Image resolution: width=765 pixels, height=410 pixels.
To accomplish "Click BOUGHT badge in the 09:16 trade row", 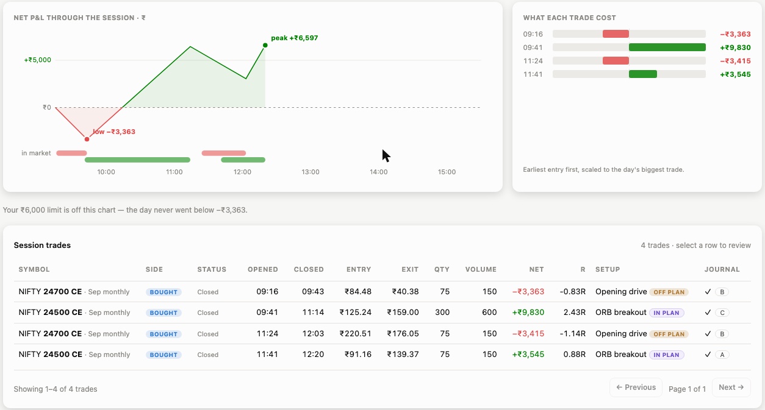I will coord(163,292).
